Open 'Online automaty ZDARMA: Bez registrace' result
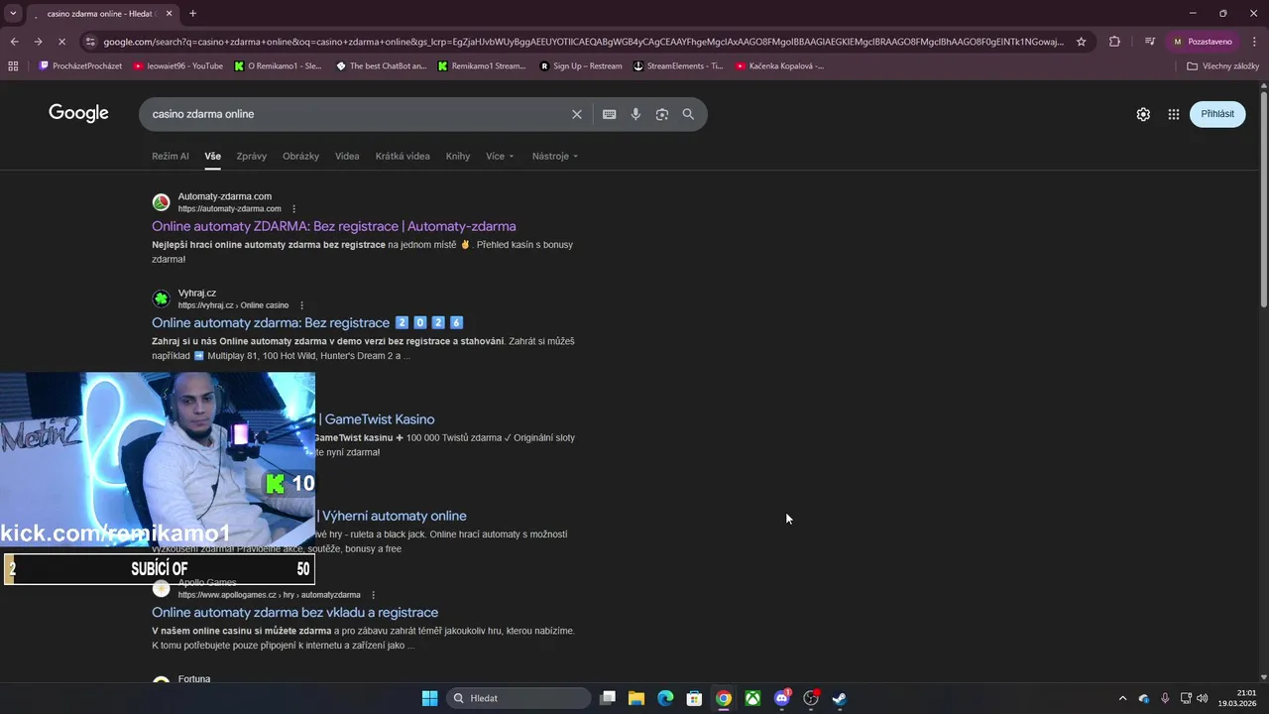Viewport: 1269px width, 714px height. point(334,226)
